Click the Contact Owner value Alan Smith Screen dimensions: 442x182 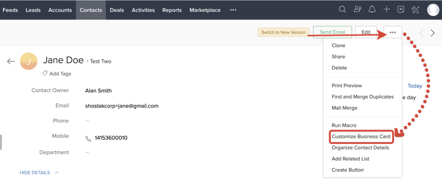[x=98, y=91]
